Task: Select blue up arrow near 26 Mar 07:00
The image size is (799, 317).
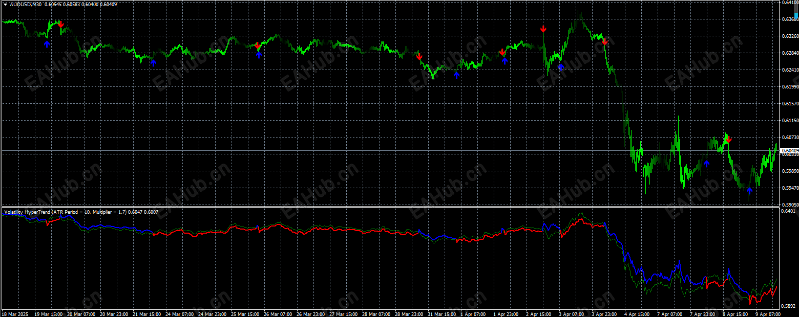Action: [259, 54]
